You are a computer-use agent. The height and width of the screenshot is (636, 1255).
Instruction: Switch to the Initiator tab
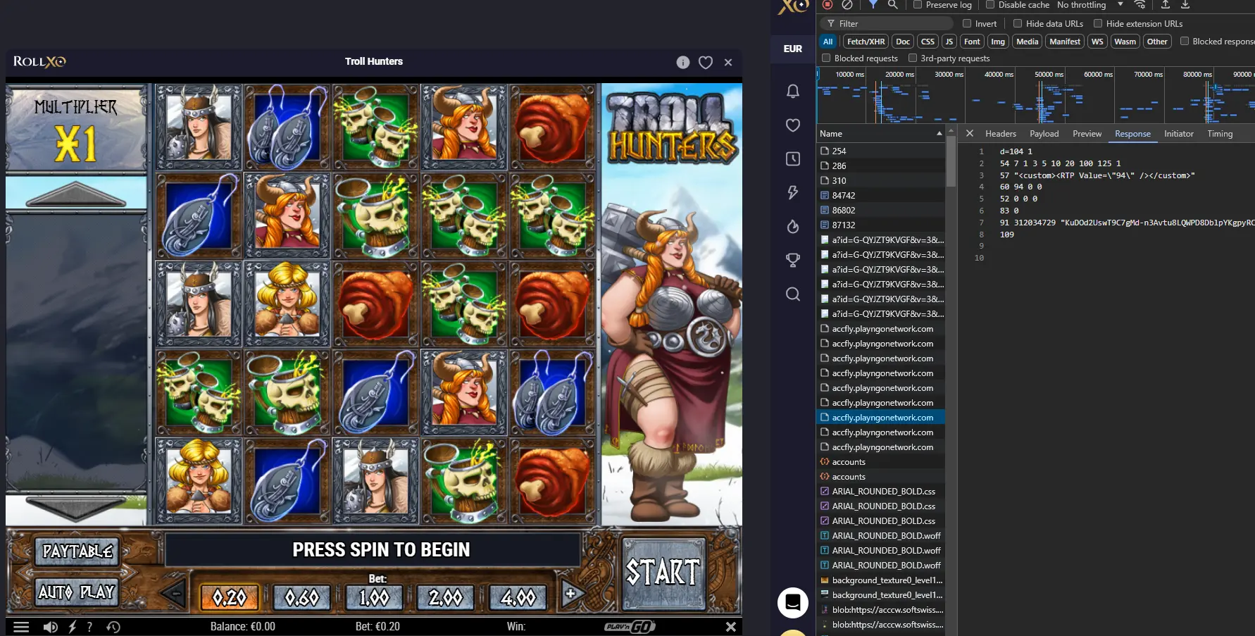point(1178,133)
